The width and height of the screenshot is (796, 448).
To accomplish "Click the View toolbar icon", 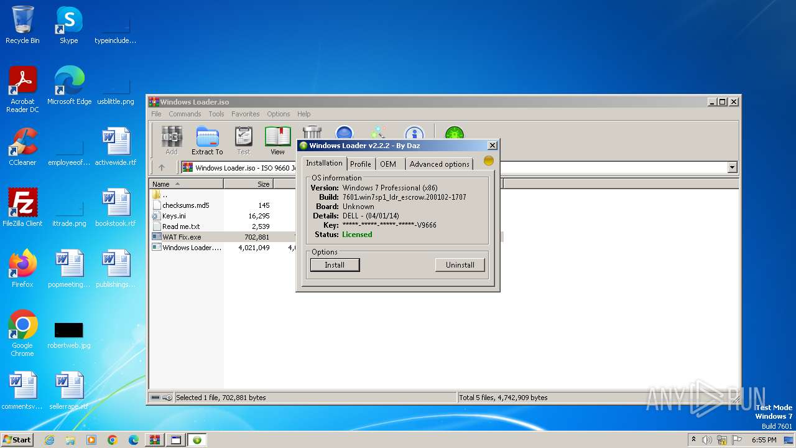I will click(x=277, y=141).
